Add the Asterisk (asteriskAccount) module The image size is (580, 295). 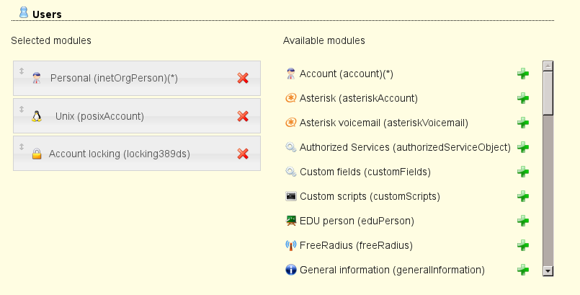[x=523, y=98]
